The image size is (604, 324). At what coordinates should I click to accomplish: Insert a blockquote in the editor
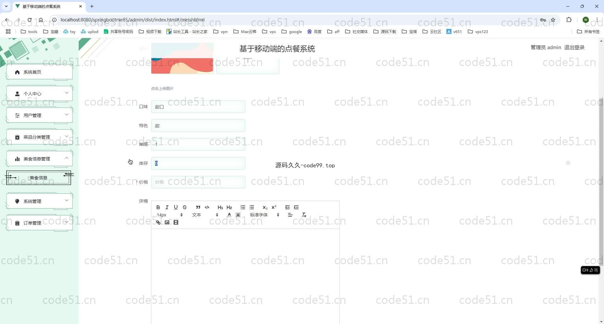[x=198, y=207]
